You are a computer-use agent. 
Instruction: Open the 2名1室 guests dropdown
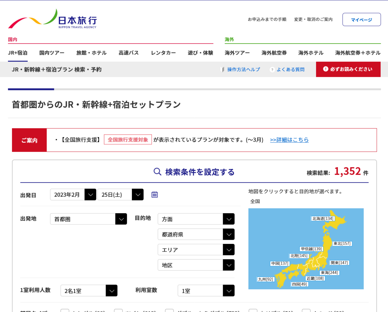click(x=89, y=291)
